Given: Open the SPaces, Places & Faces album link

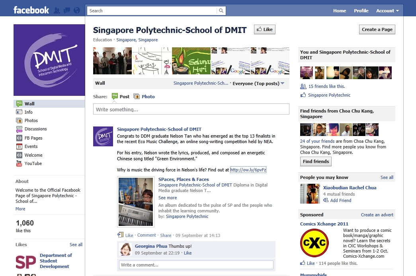Looking at the screenshot, I should (x=184, y=179).
